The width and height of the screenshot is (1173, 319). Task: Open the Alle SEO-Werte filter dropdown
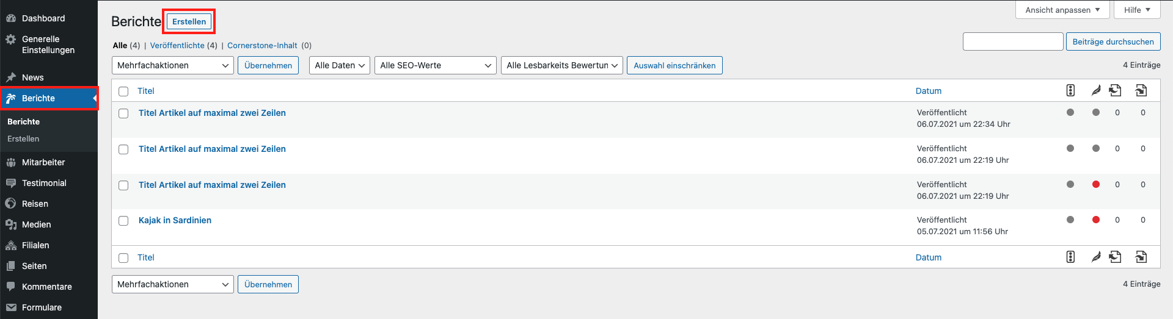435,65
